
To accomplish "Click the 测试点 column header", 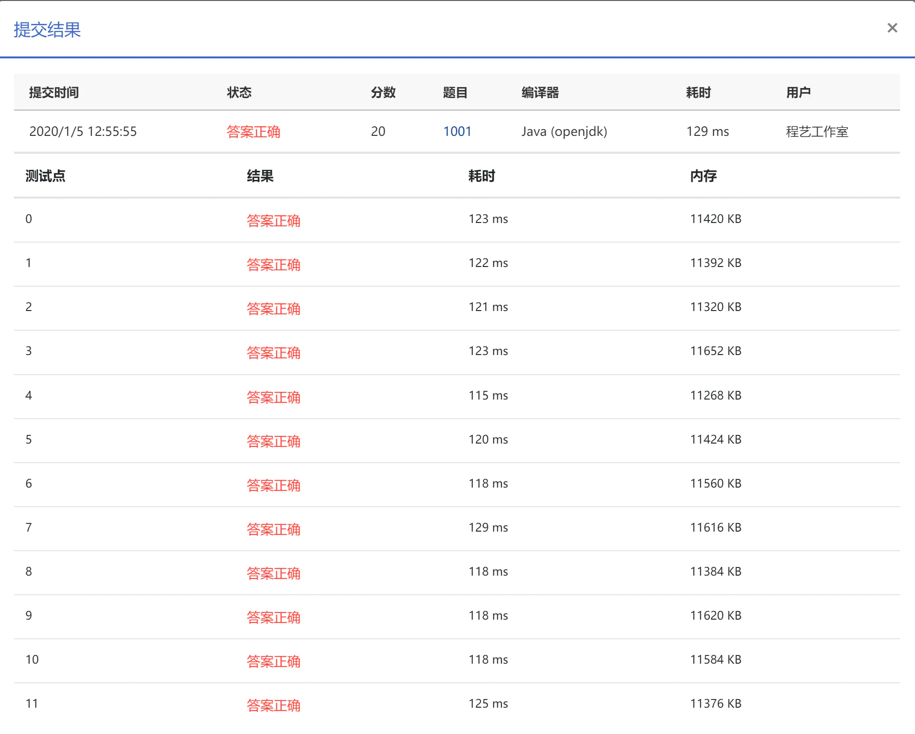I will point(45,176).
